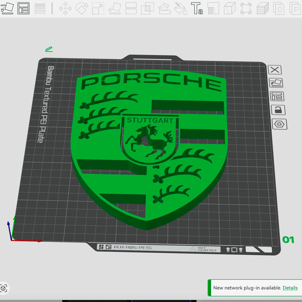Select the Rotate tool
Viewport: 302px width, 302px height.
coord(82,8)
